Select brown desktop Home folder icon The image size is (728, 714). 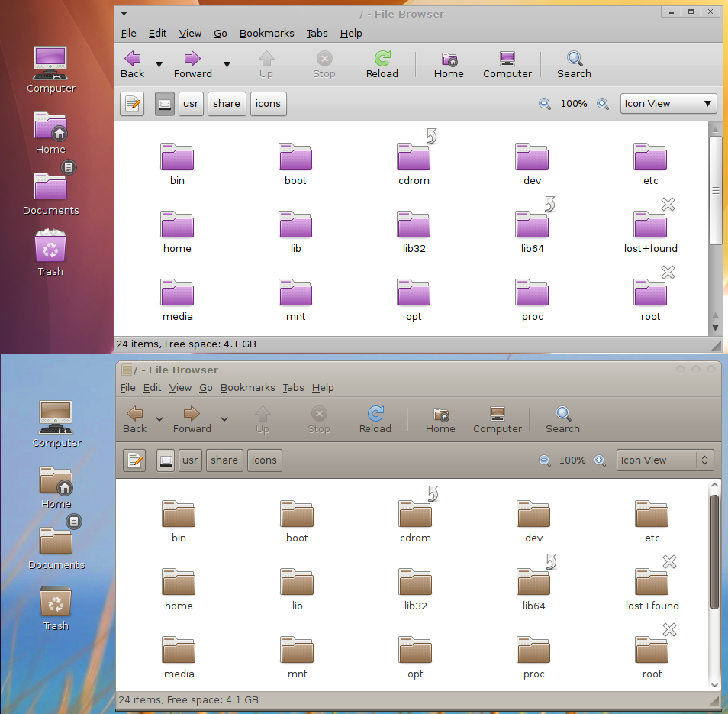[56, 480]
